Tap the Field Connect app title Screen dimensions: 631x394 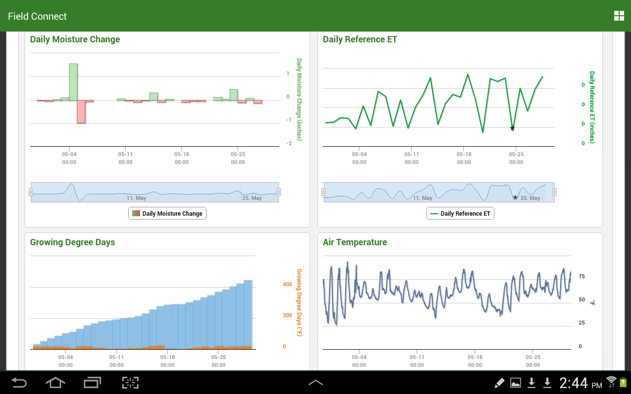(37, 16)
